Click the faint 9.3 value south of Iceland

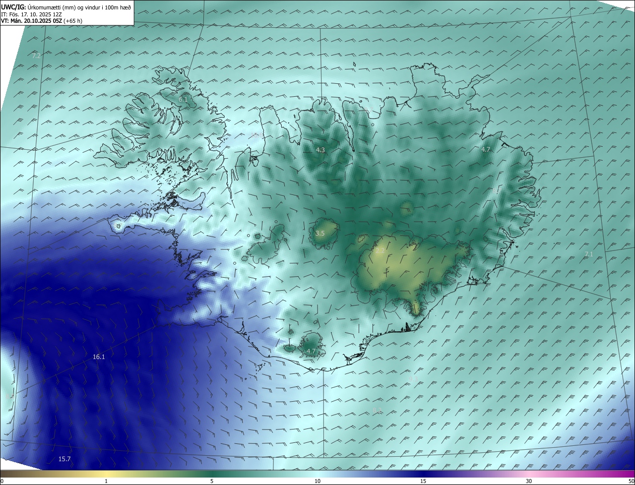(x=413, y=379)
